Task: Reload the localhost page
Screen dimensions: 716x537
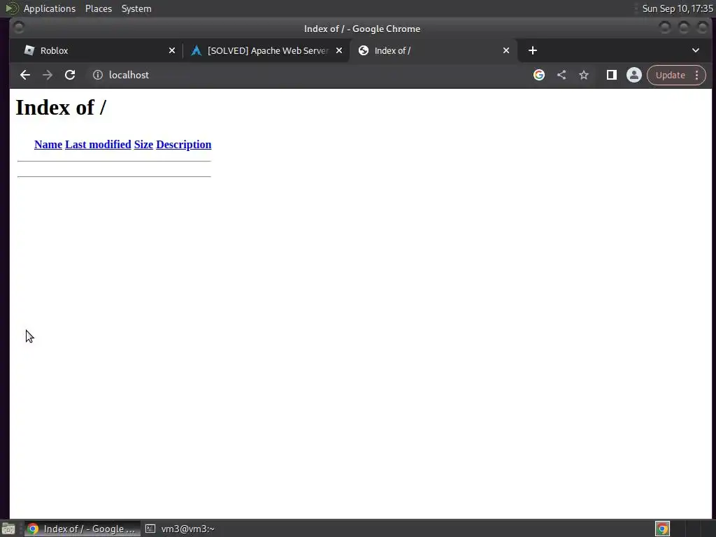Action: (70, 75)
